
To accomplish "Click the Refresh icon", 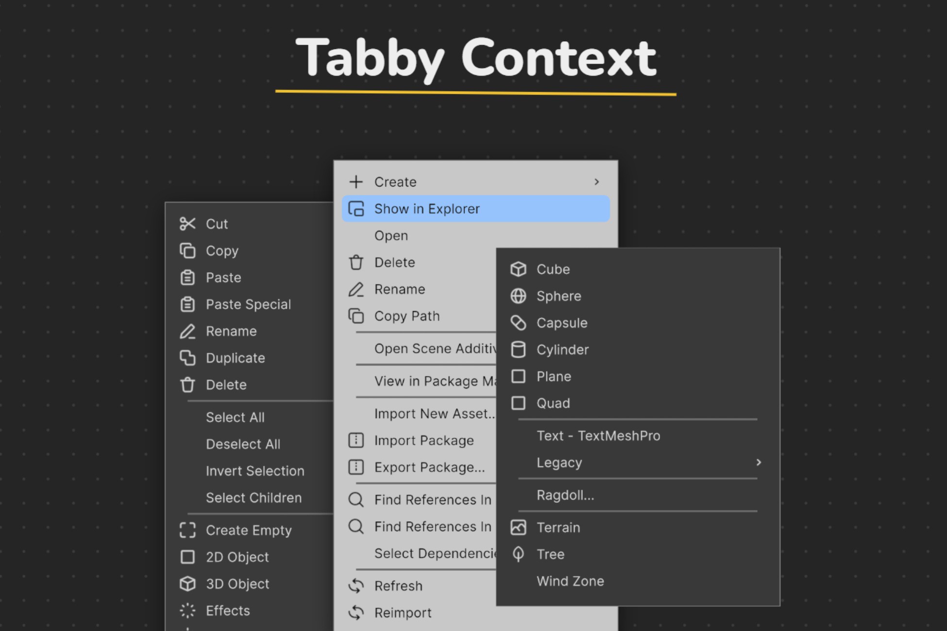I will (x=356, y=586).
